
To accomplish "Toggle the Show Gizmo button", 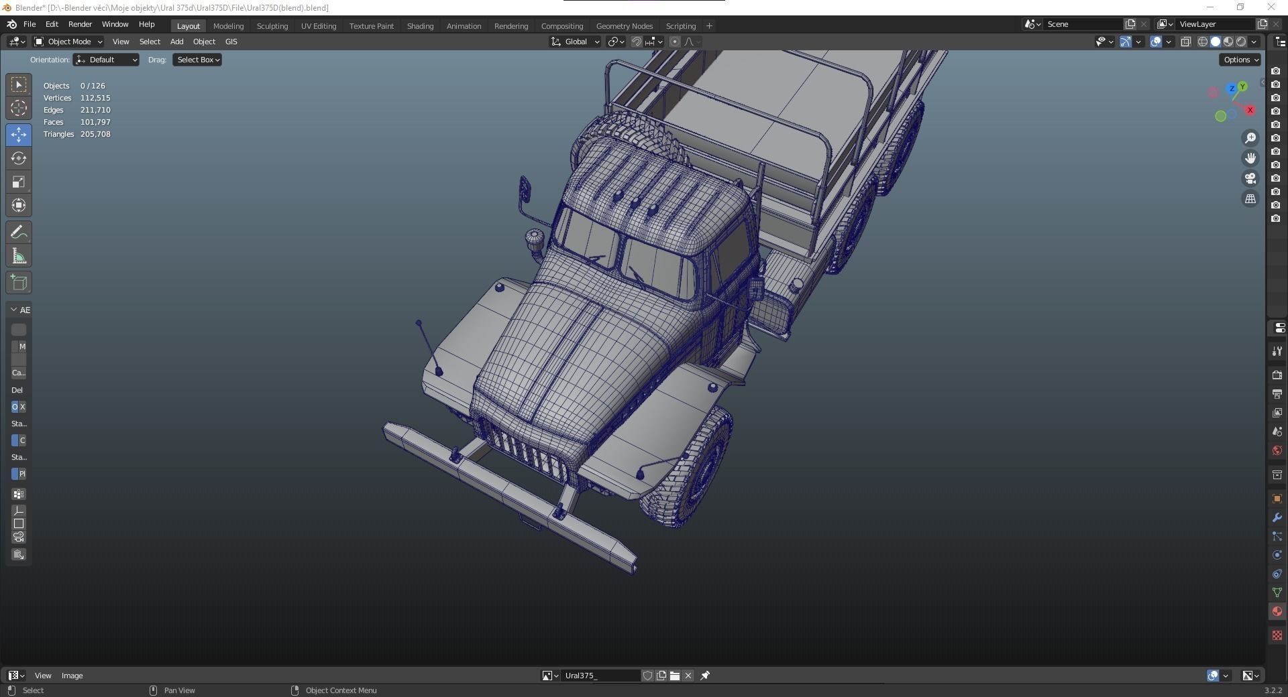I will point(1126,42).
